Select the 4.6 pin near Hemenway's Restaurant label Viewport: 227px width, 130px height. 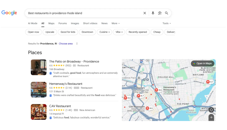pos(158,90)
